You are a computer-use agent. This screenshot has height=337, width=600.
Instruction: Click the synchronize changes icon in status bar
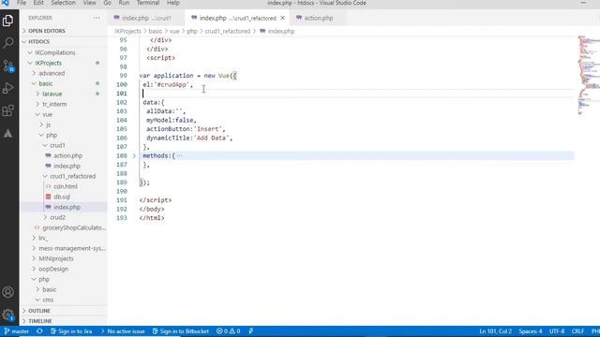(x=39, y=331)
